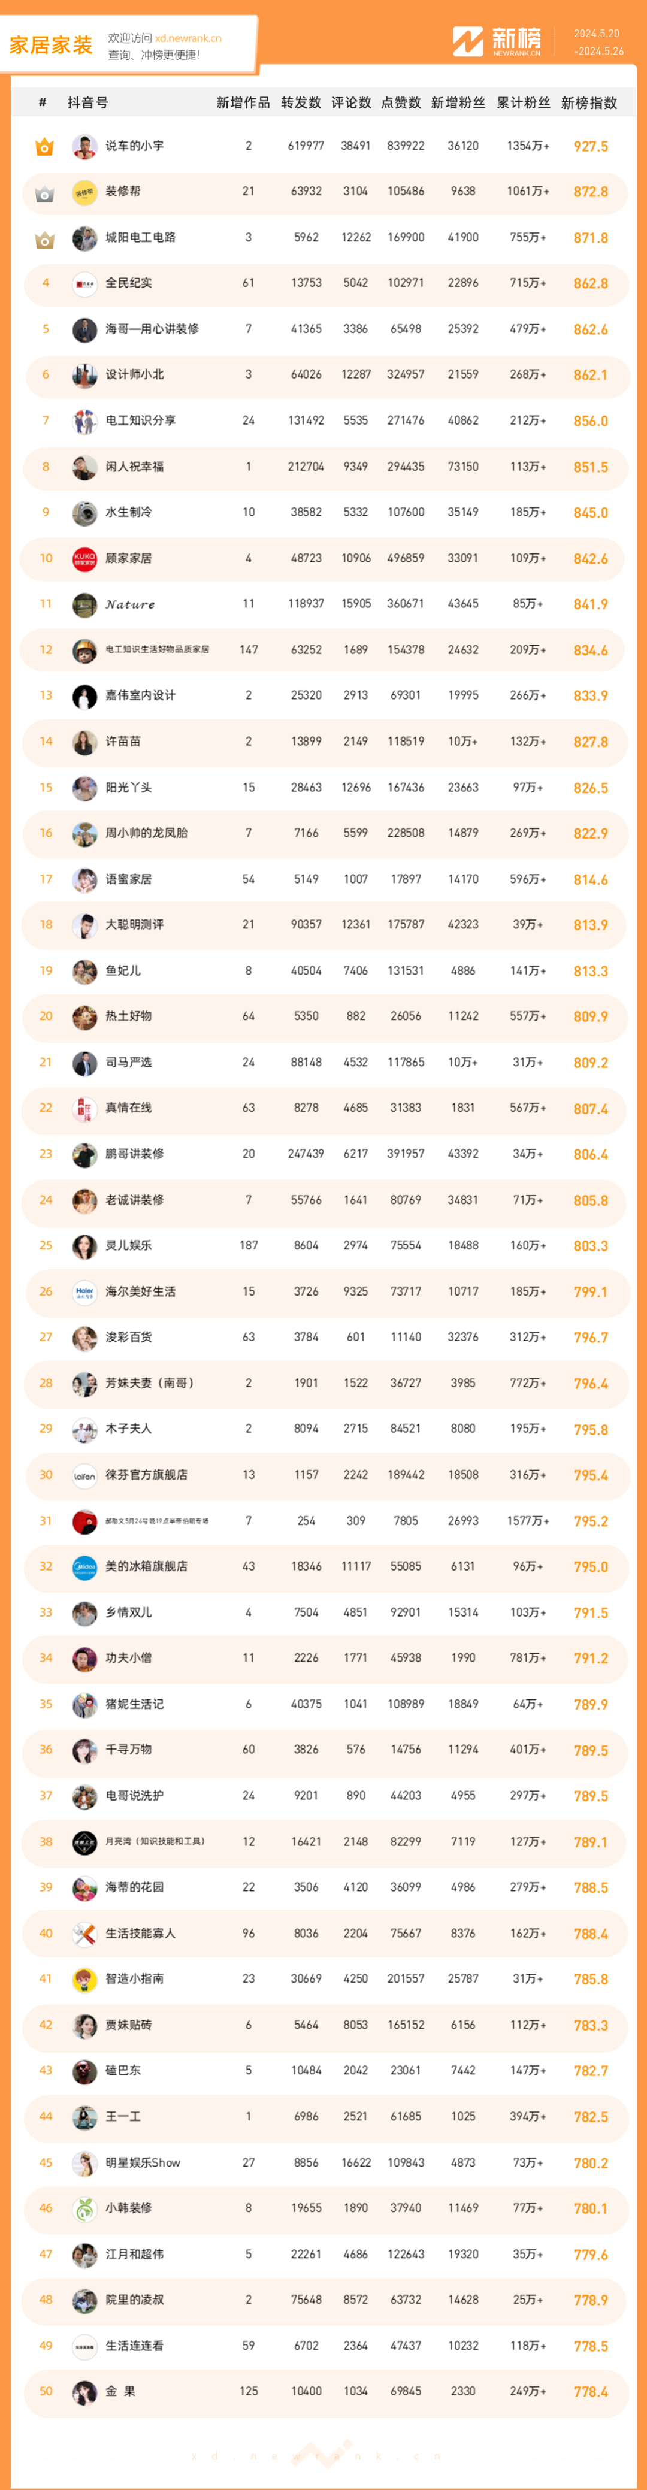Image resolution: width=647 pixels, height=2490 pixels.
Task: Open the xd.newrank.cn link
Action: (x=188, y=39)
